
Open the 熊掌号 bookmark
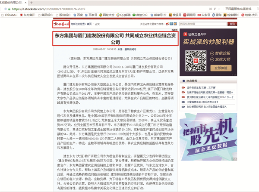pyautogui.click(x=158, y=15)
